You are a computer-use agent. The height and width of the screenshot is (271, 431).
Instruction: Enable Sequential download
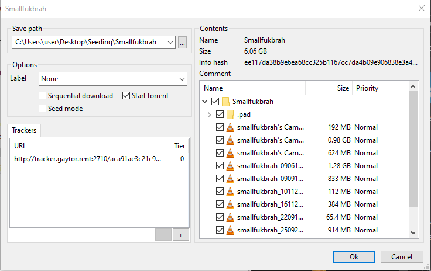point(43,96)
